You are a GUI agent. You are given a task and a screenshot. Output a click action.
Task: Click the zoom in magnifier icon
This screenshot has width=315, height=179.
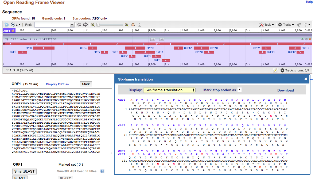pos(127,25)
